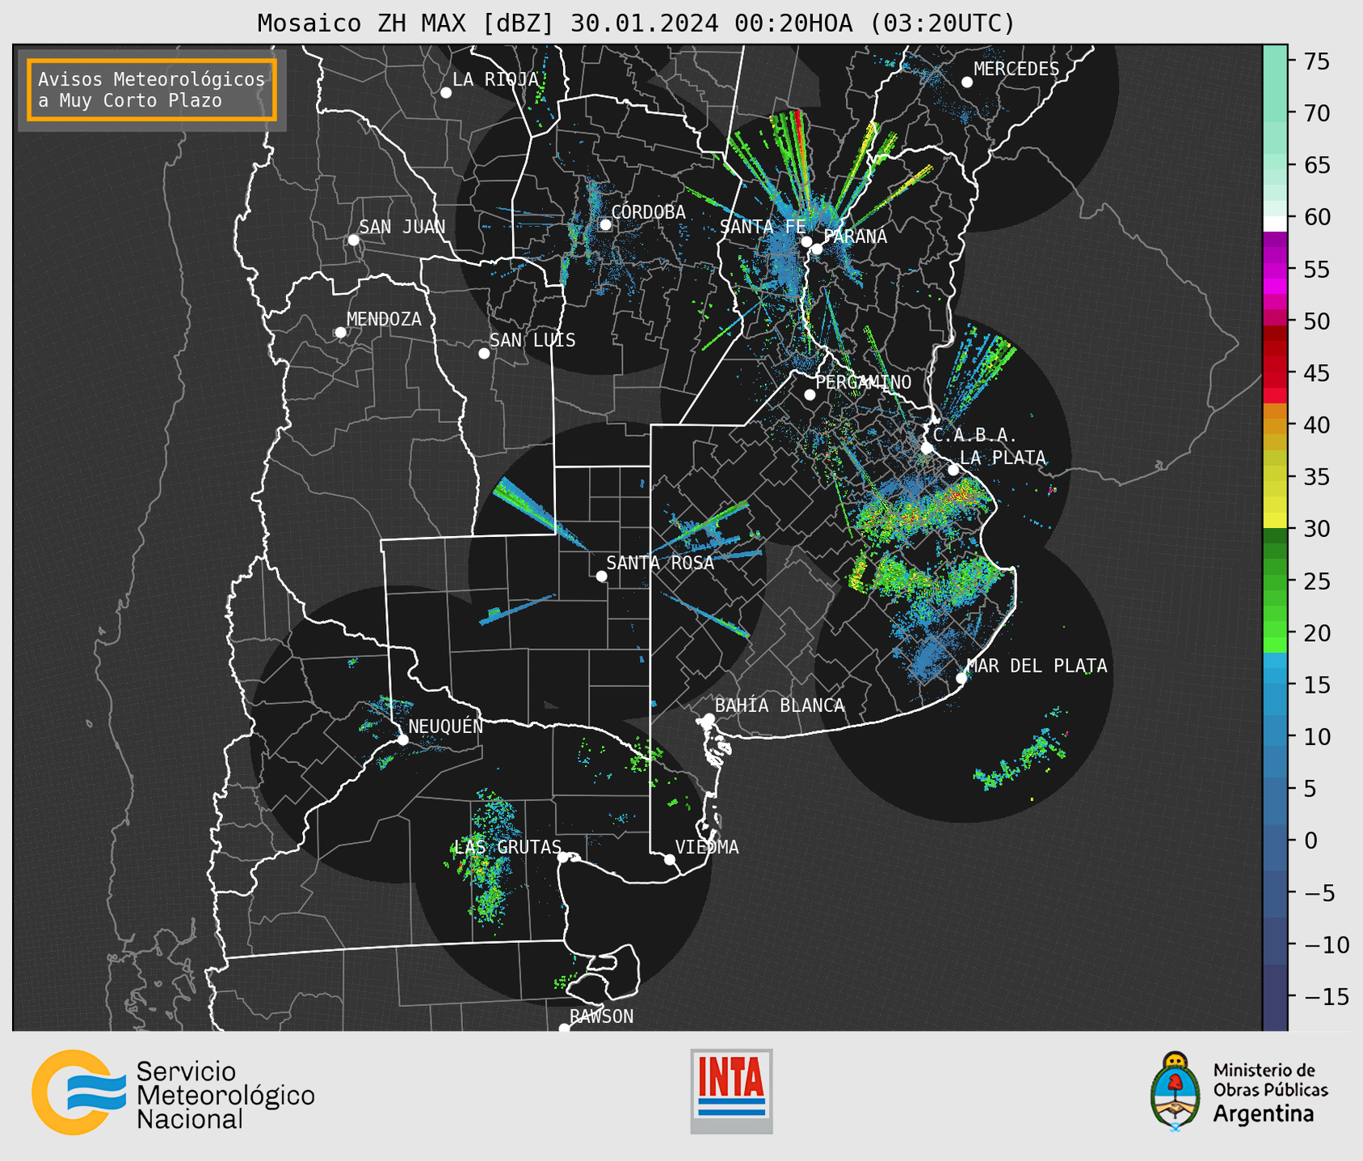Click the NEUQUÉN label text
1363x1161 pixels.
pyautogui.click(x=446, y=726)
